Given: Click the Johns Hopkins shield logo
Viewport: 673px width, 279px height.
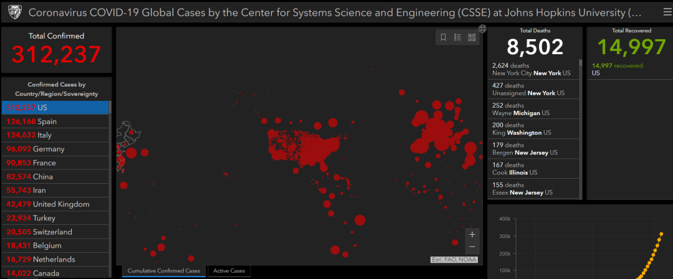Looking at the screenshot, I should [14, 12].
